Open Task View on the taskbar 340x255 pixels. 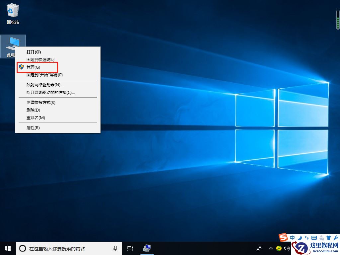130,248
